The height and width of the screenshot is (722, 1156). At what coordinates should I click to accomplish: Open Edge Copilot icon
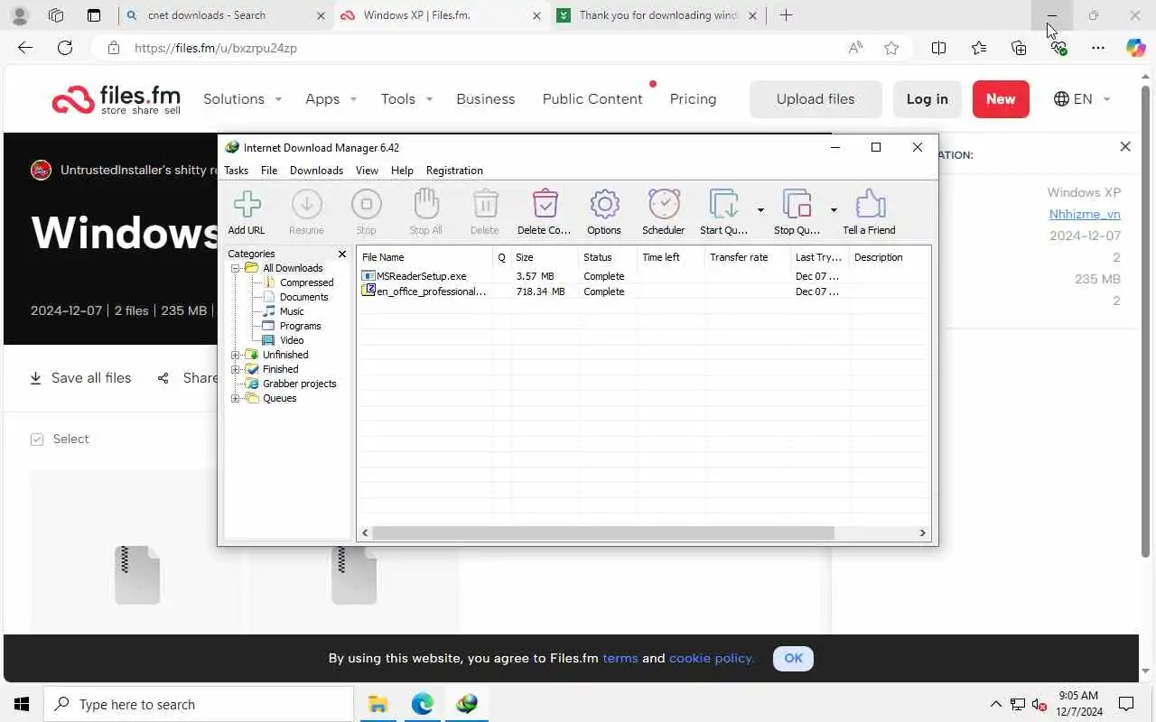pyautogui.click(x=1136, y=48)
